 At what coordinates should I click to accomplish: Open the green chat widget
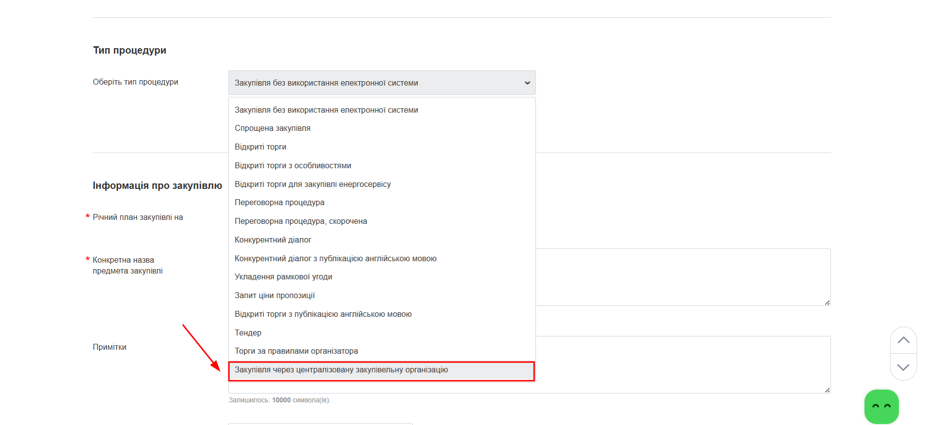click(x=881, y=406)
